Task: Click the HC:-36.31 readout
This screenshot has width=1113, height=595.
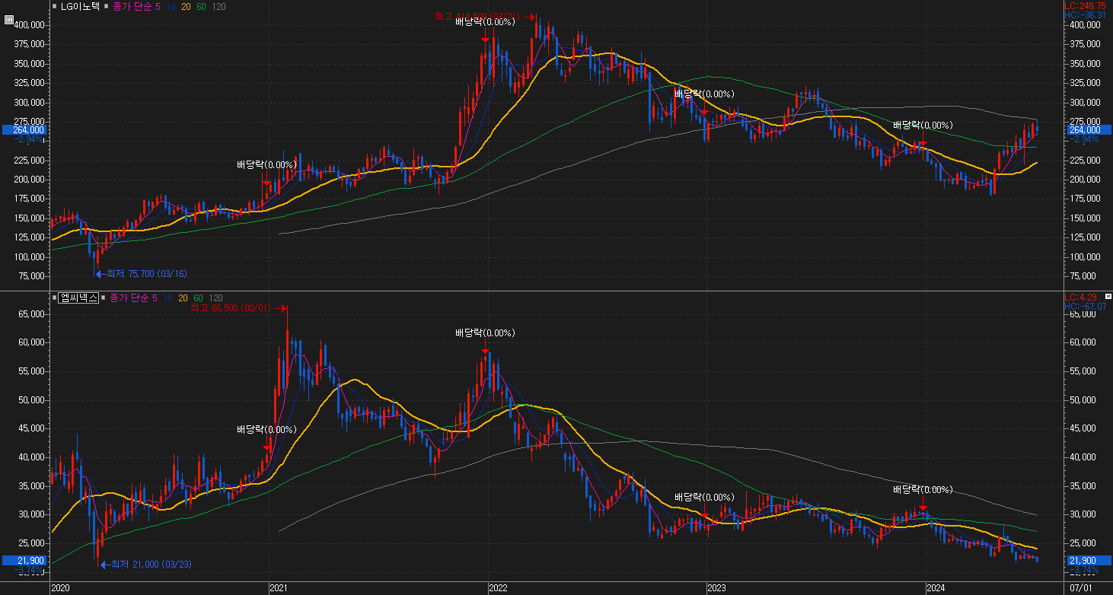Action: tap(1086, 14)
